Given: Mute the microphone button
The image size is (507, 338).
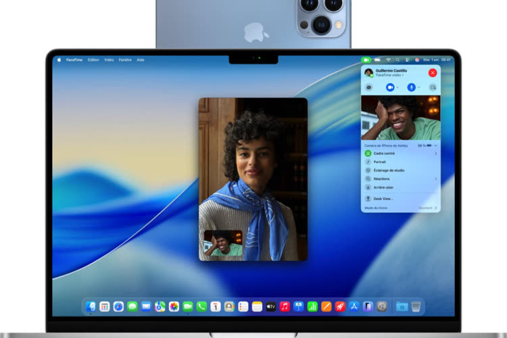Looking at the screenshot, I should point(411,87).
